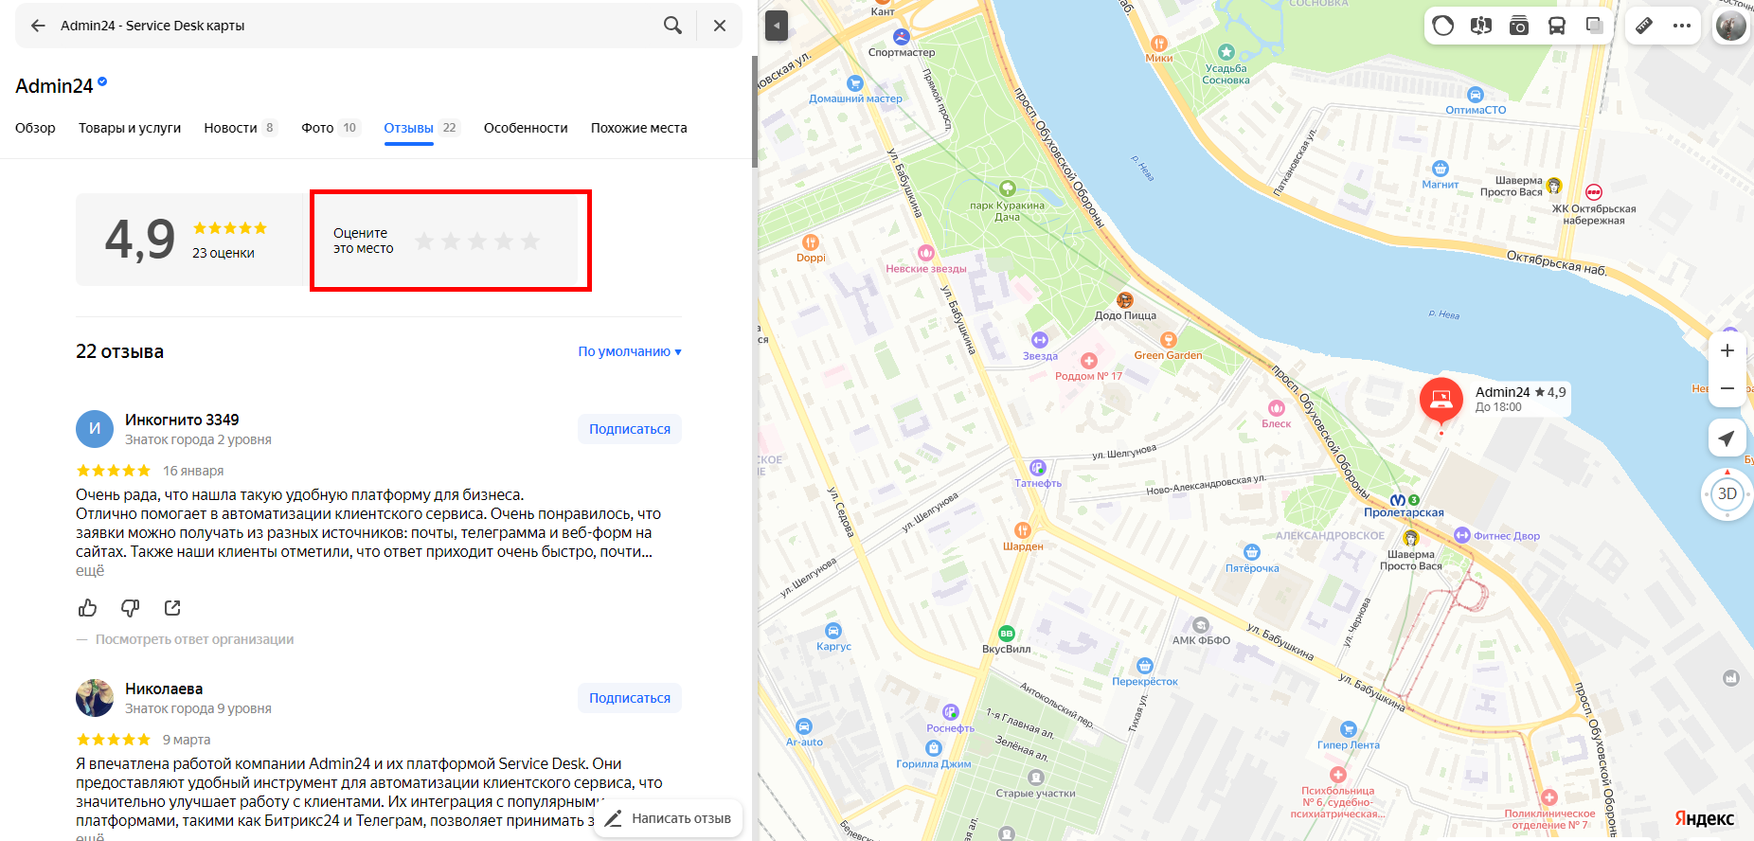Select the Doppi restaurant marker
Screen dimensions: 1754x841
pos(811,242)
